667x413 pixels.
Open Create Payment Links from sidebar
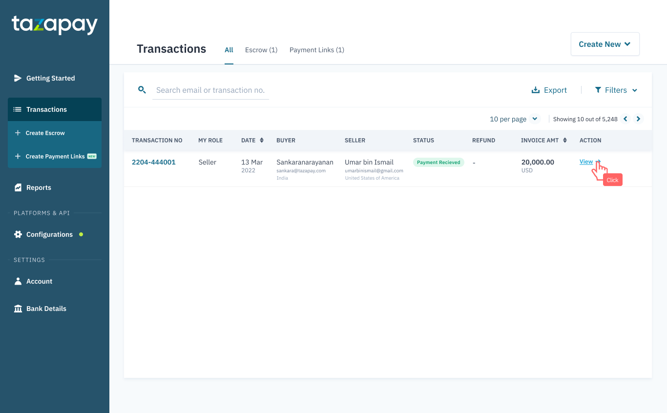click(55, 156)
